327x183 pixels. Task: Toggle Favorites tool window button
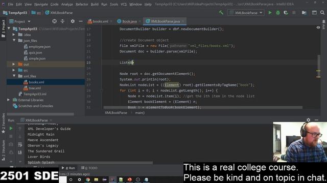pos(3,123)
